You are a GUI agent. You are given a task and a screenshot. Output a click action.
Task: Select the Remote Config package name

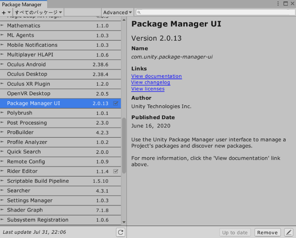coord(26,162)
